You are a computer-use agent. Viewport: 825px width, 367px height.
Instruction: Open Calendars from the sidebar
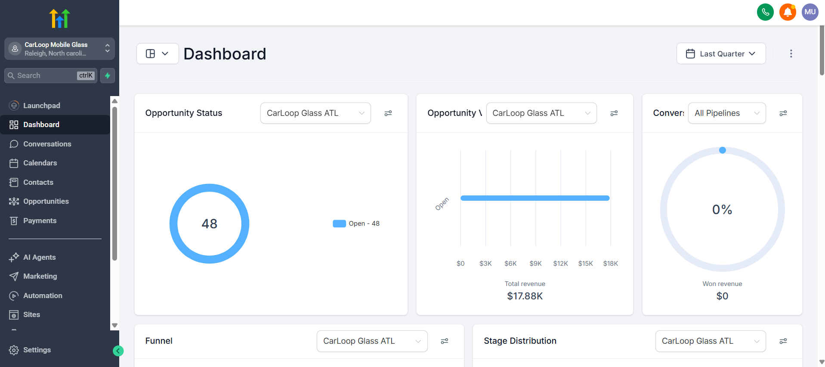coord(55,163)
